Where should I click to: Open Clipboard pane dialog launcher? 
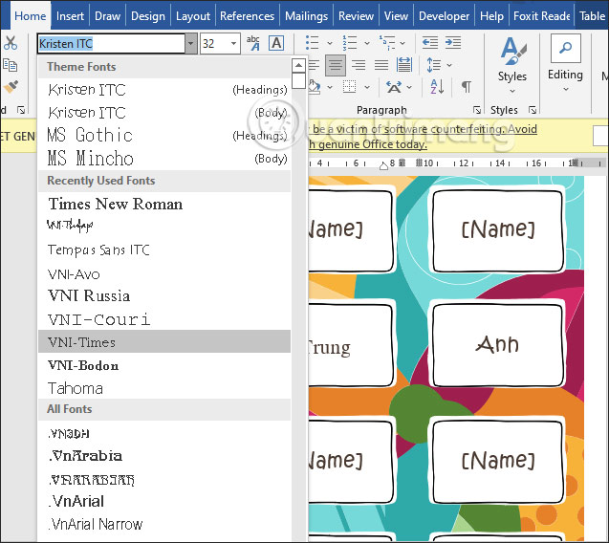click(x=21, y=110)
